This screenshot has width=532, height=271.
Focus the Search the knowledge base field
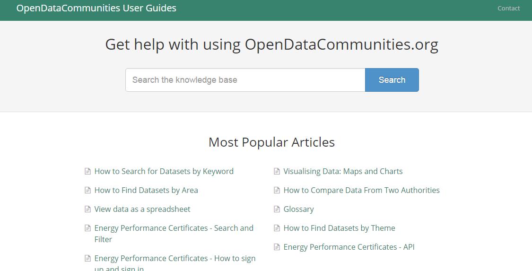[245, 80]
